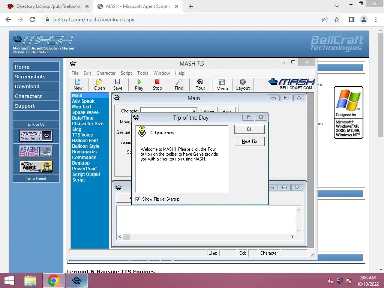Click the Designed for Windows XP logo
The width and height of the screenshot is (384, 288).
[348, 112]
